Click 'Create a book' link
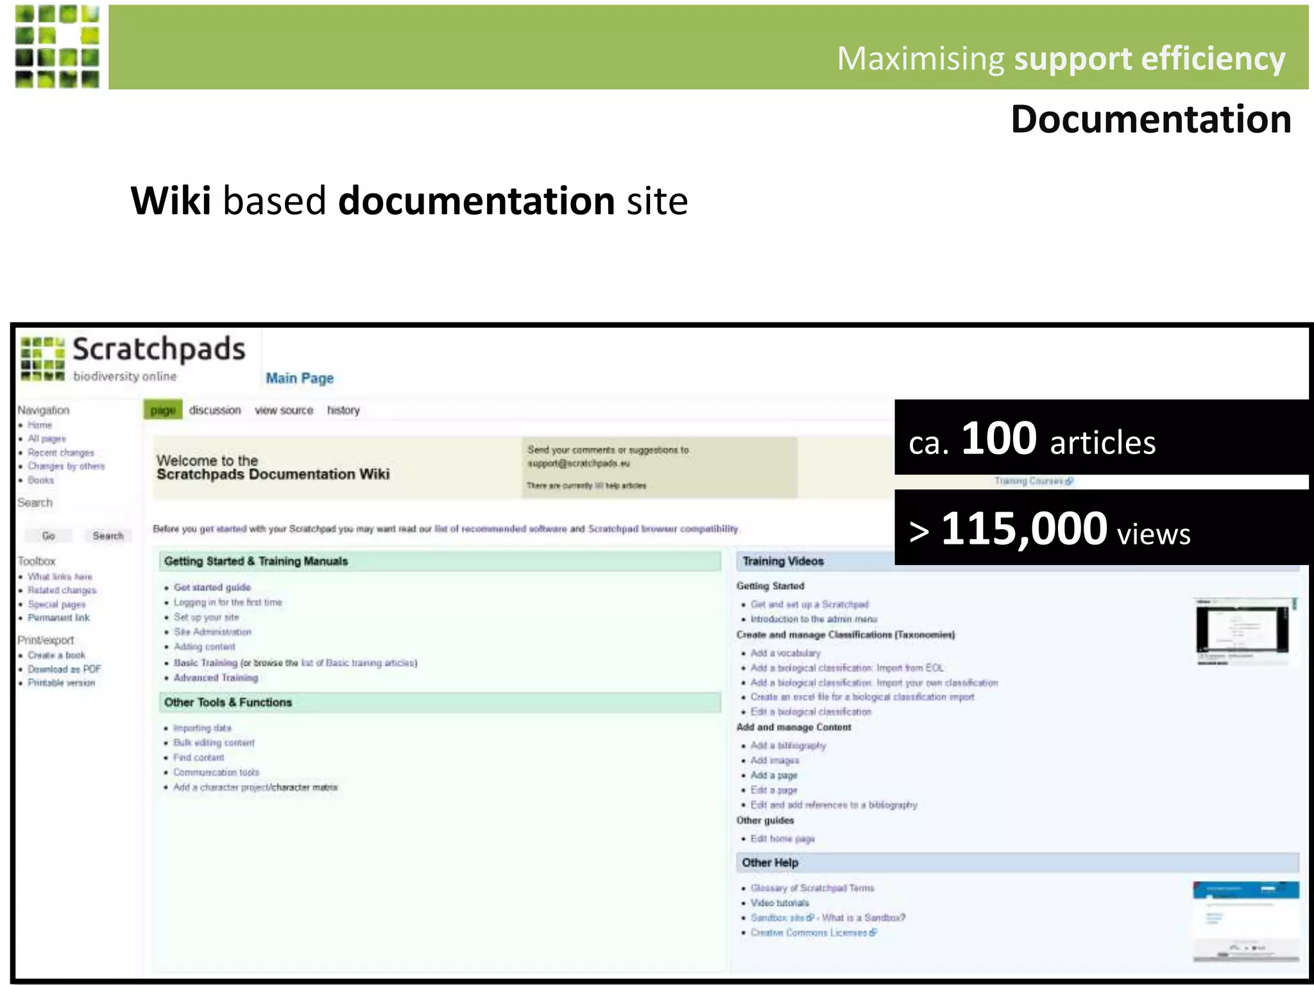1314x985 pixels. pos(56,655)
